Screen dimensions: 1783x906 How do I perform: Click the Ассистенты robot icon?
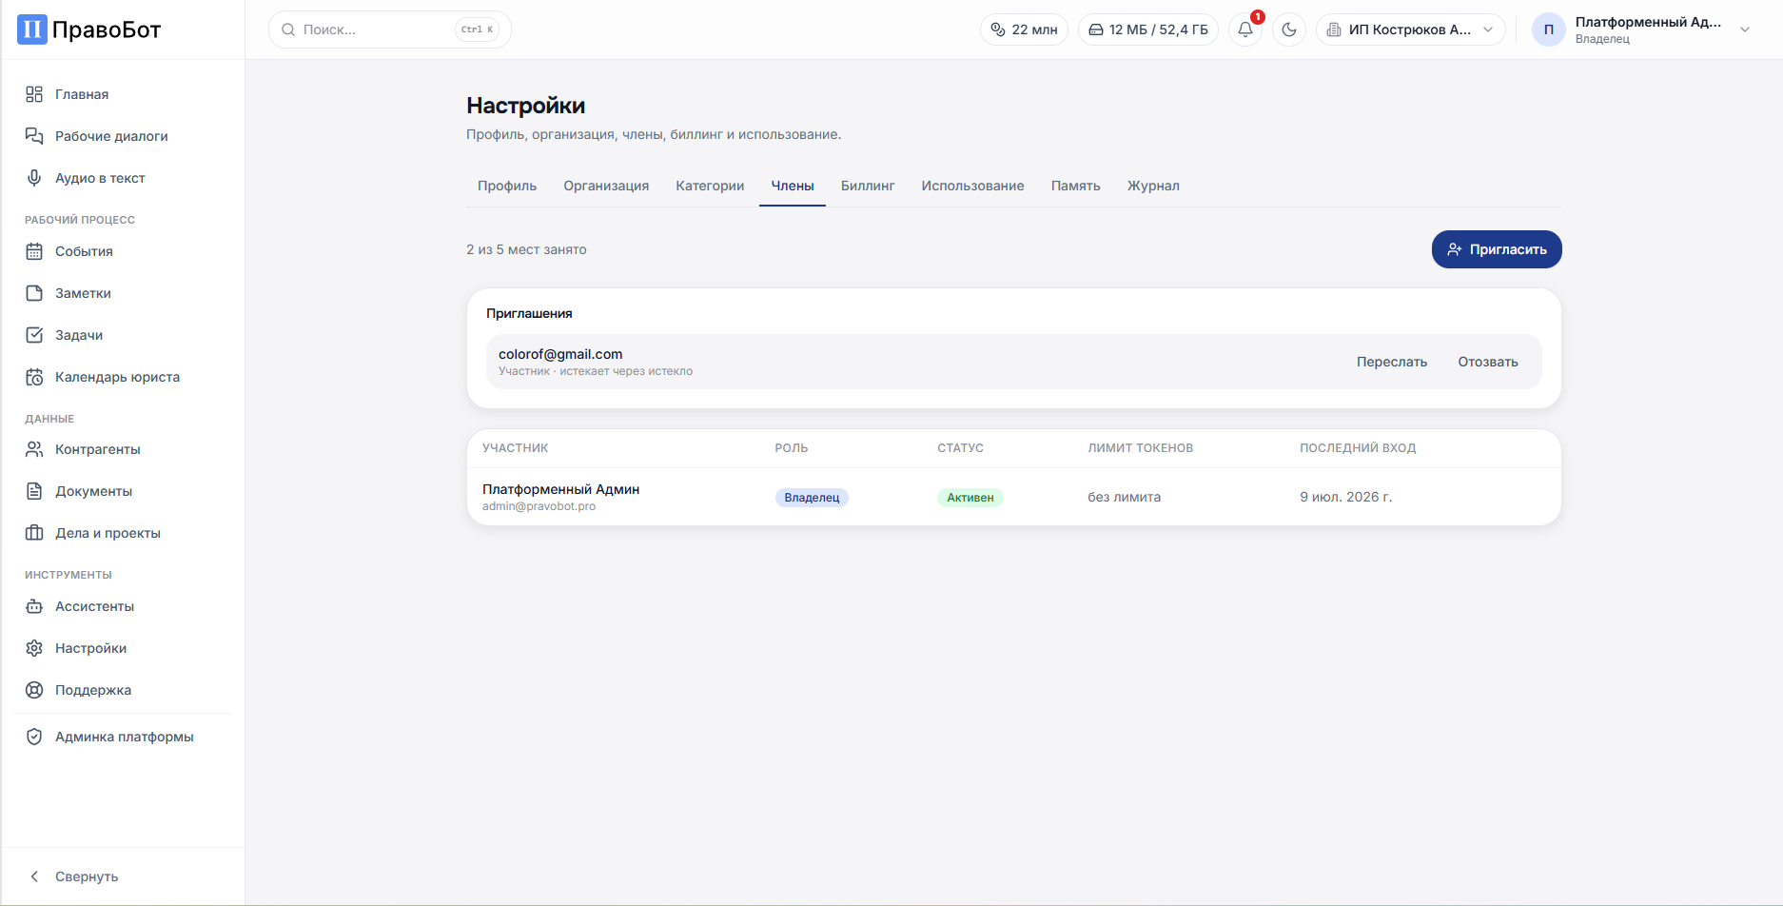[34, 606]
